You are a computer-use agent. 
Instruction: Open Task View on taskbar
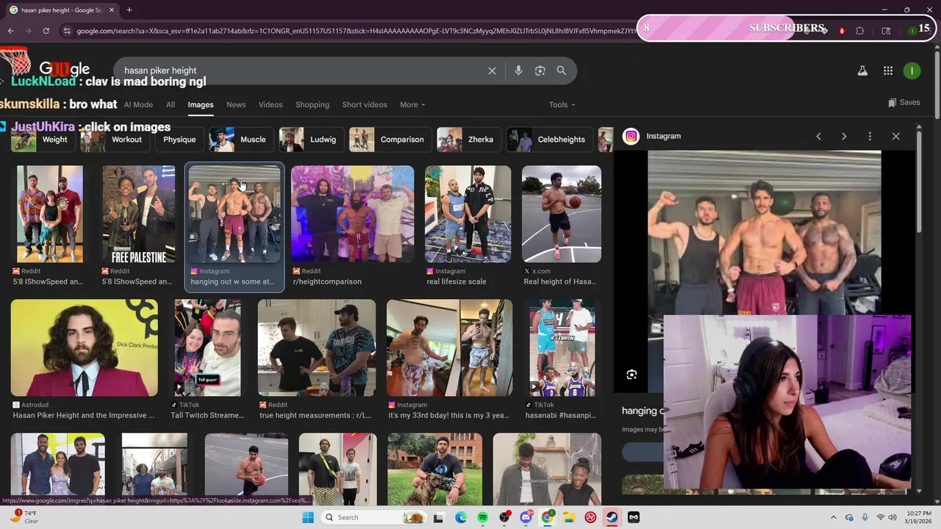pyautogui.click(x=439, y=517)
